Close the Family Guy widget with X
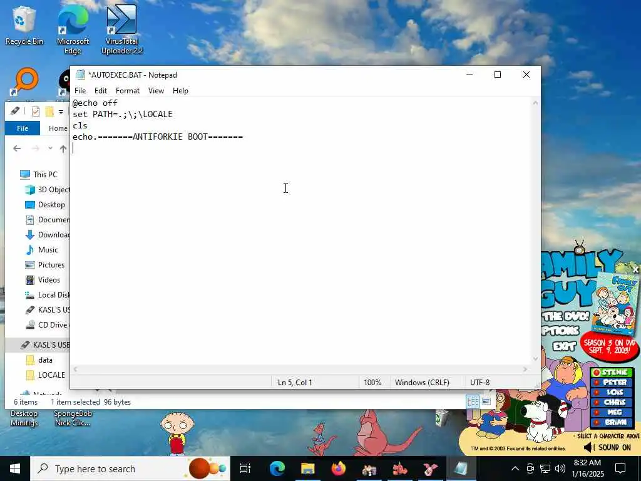 tap(636, 270)
